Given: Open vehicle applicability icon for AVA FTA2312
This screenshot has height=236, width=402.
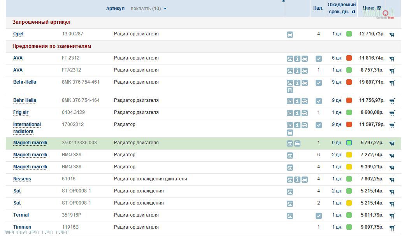Looking at the screenshot, I should (x=305, y=71).
